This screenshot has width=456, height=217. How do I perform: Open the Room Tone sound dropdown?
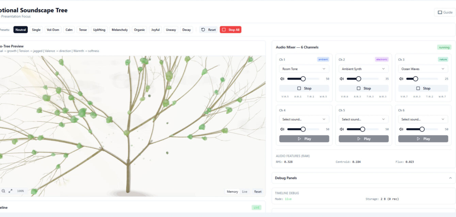tap(304, 69)
